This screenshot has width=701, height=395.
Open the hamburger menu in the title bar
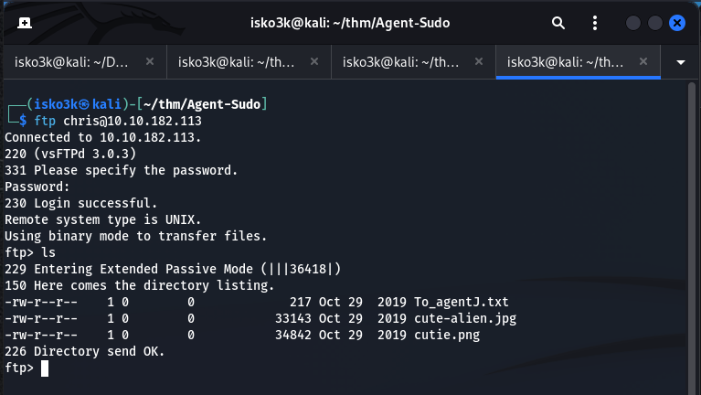(595, 22)
